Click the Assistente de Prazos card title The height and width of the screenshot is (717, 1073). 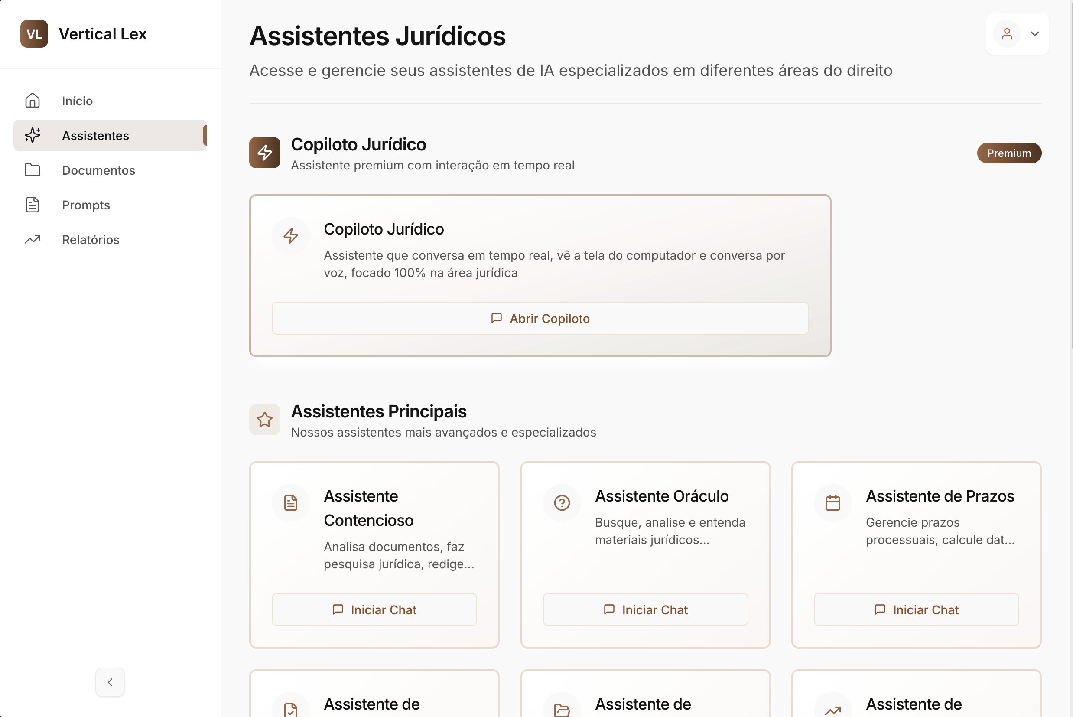click(x=940, y=496)
